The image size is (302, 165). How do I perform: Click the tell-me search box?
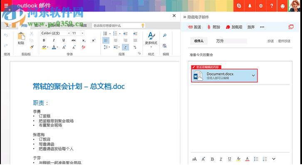pyautogui.click(x=119, y=26)
